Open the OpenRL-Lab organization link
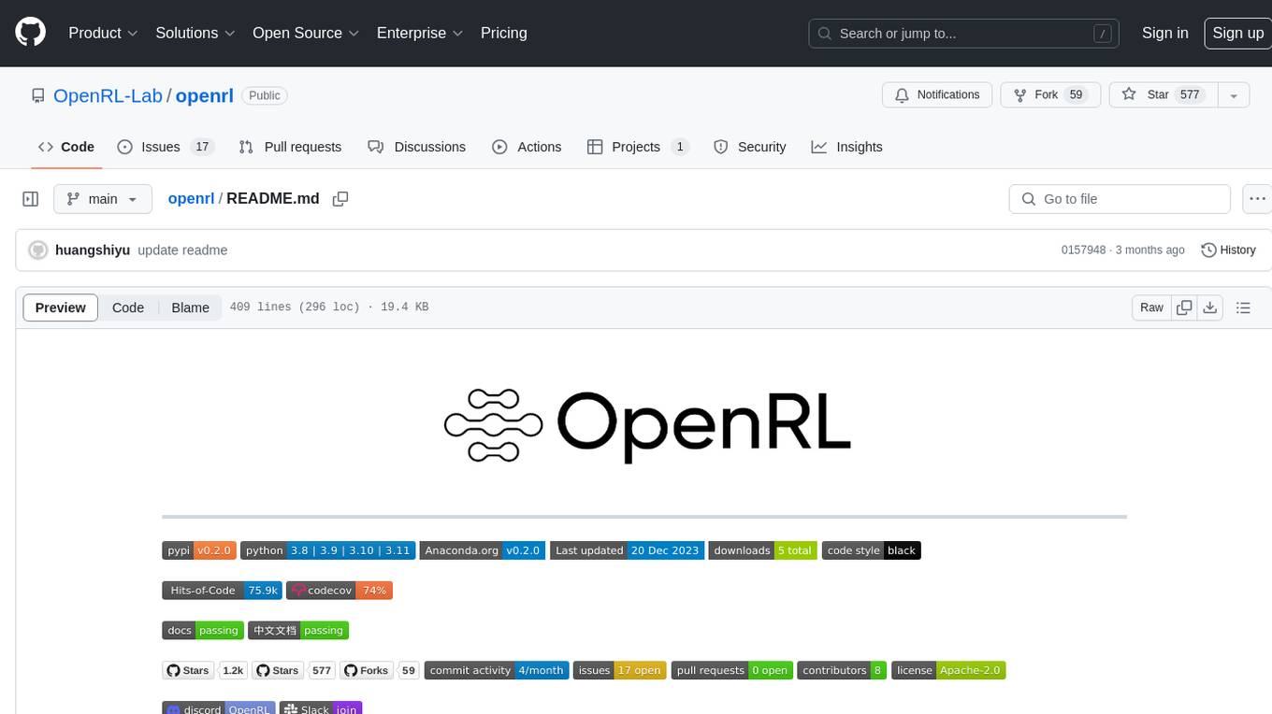The image size is (1272, 714). [x=108, y=95]
